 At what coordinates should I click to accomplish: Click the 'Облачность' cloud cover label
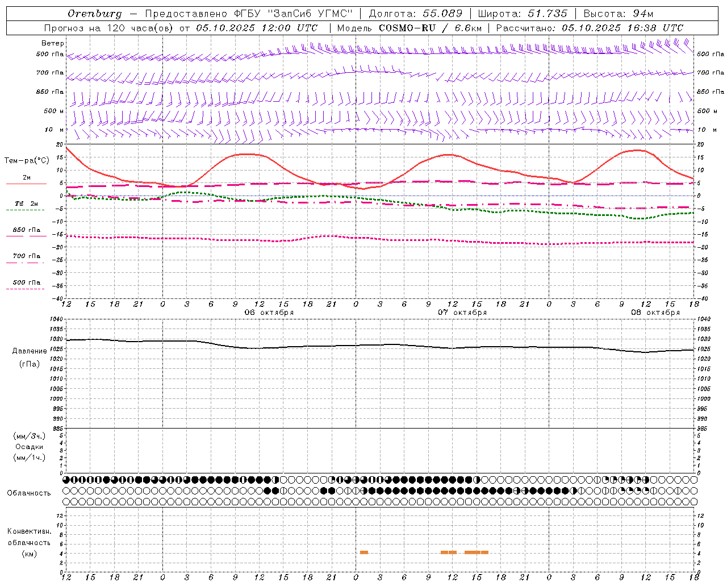click(29, 493)
